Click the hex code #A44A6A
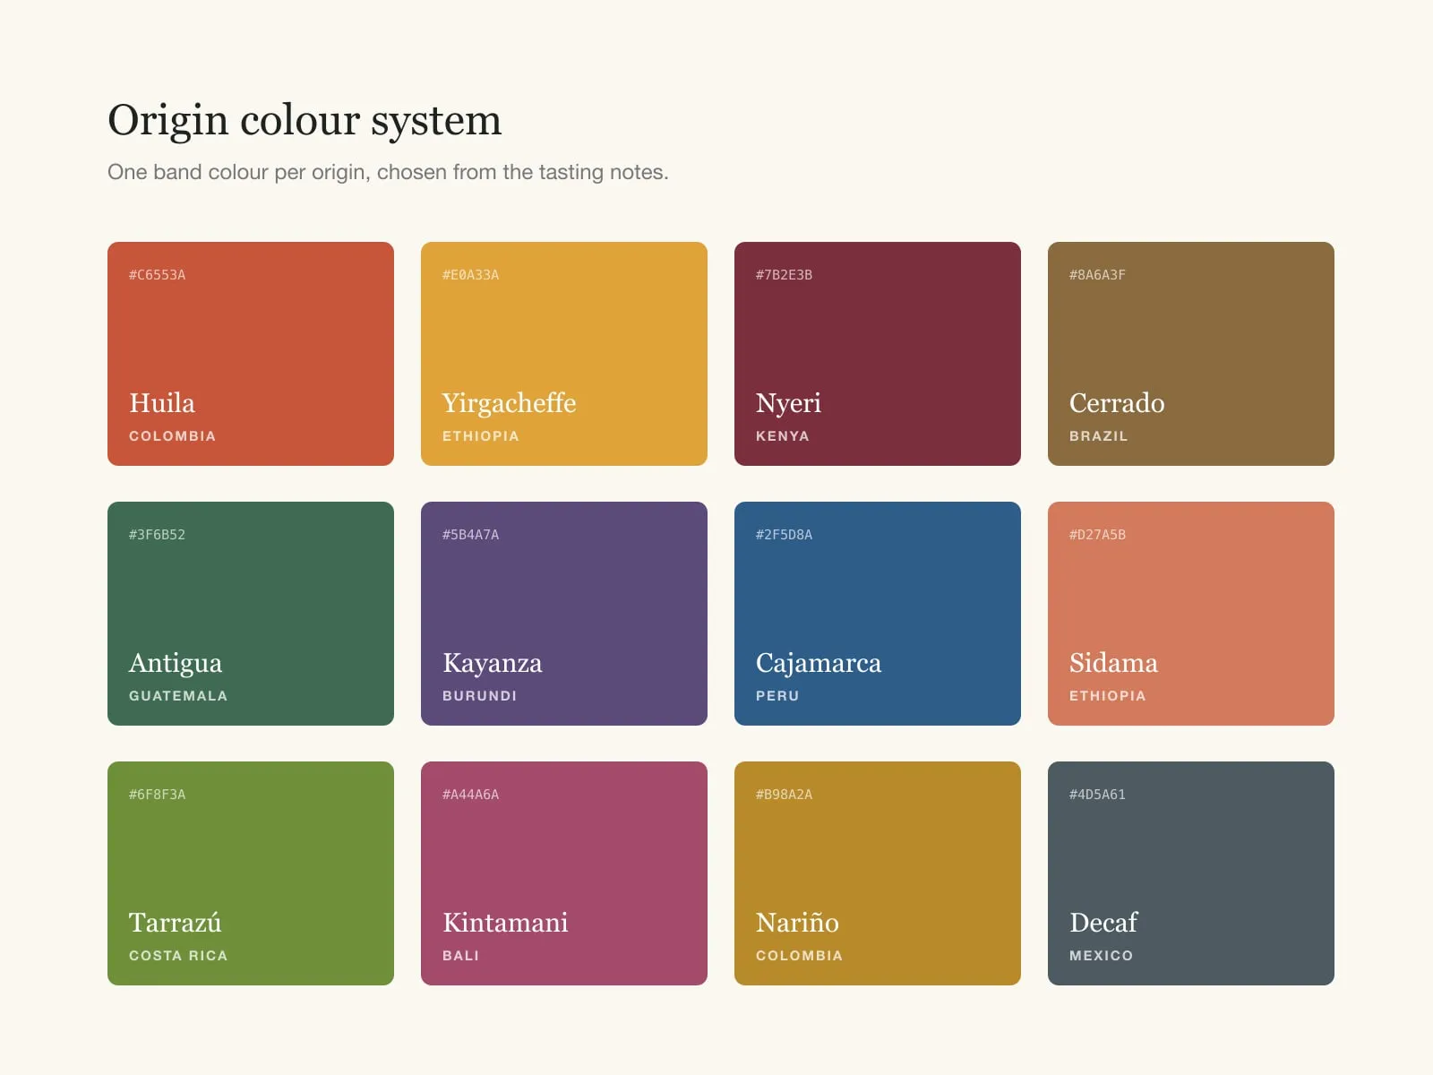Image resolution: width=1433 pixels, height=1075 pixels. pyautogui.click(x=471, y=795)
